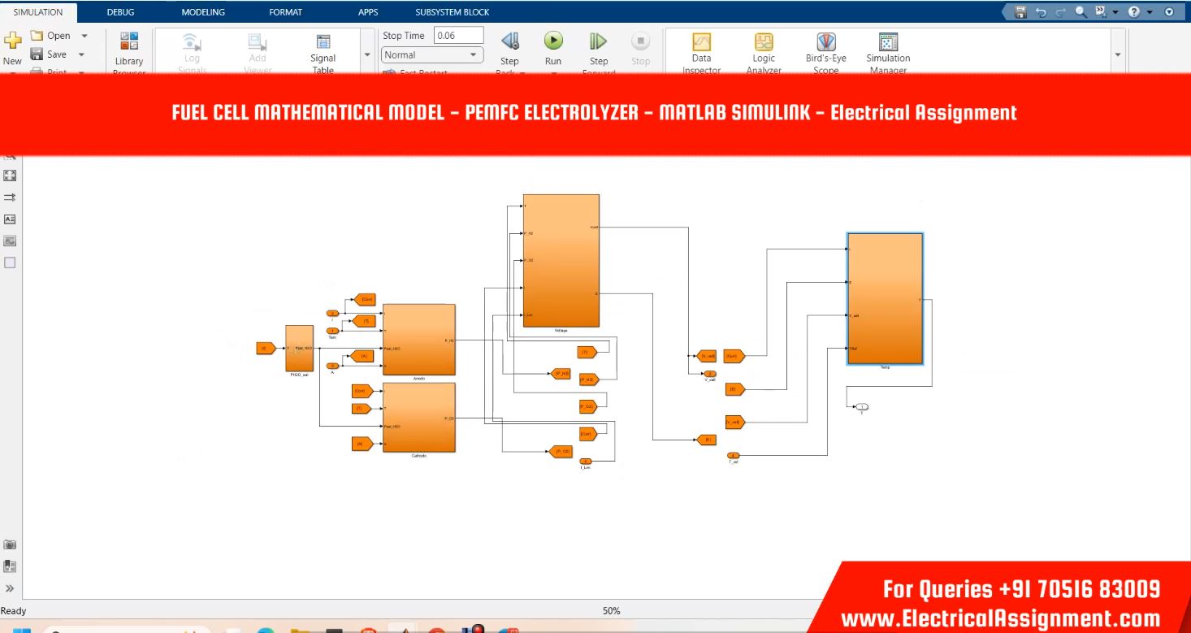
Task: Open the Simulation Manager
Action: coord(888,42)
